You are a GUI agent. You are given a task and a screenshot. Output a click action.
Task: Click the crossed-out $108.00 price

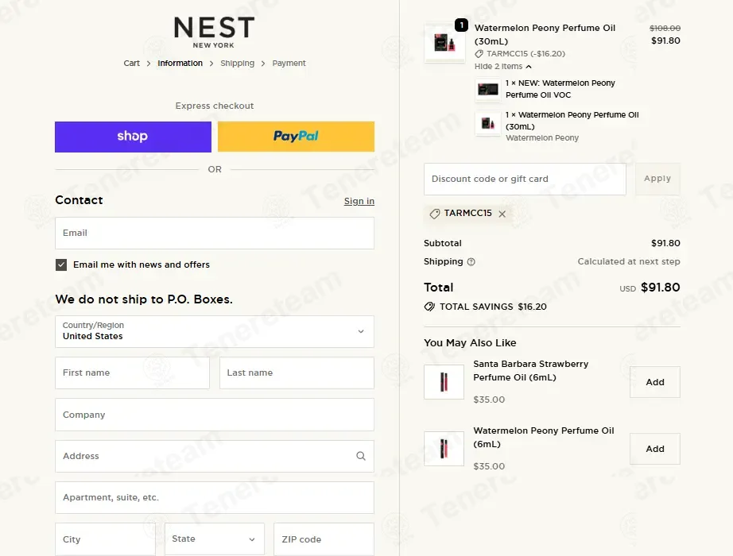tap(665, 28)
